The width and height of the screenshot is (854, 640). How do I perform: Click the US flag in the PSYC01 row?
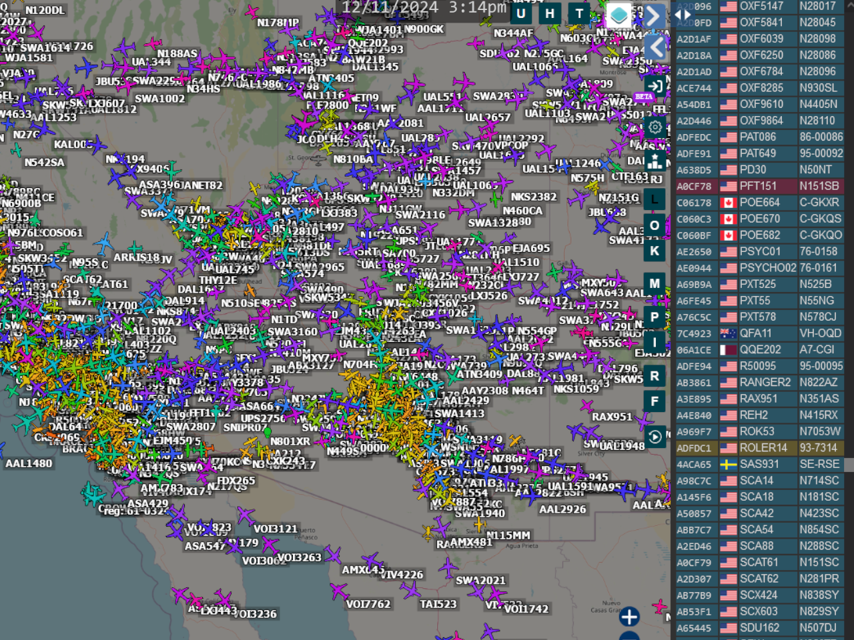coord(728,252)
